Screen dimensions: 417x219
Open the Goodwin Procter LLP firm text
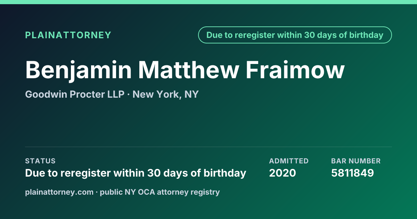point(75,94)
